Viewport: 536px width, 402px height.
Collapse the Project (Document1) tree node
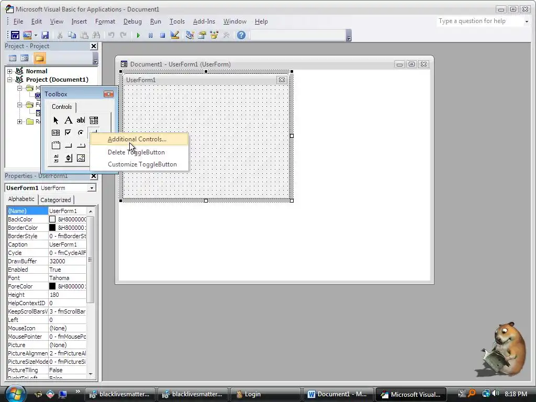click(9, 80)
